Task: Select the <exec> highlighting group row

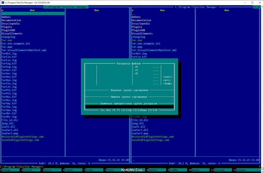Action: (129, 77)
